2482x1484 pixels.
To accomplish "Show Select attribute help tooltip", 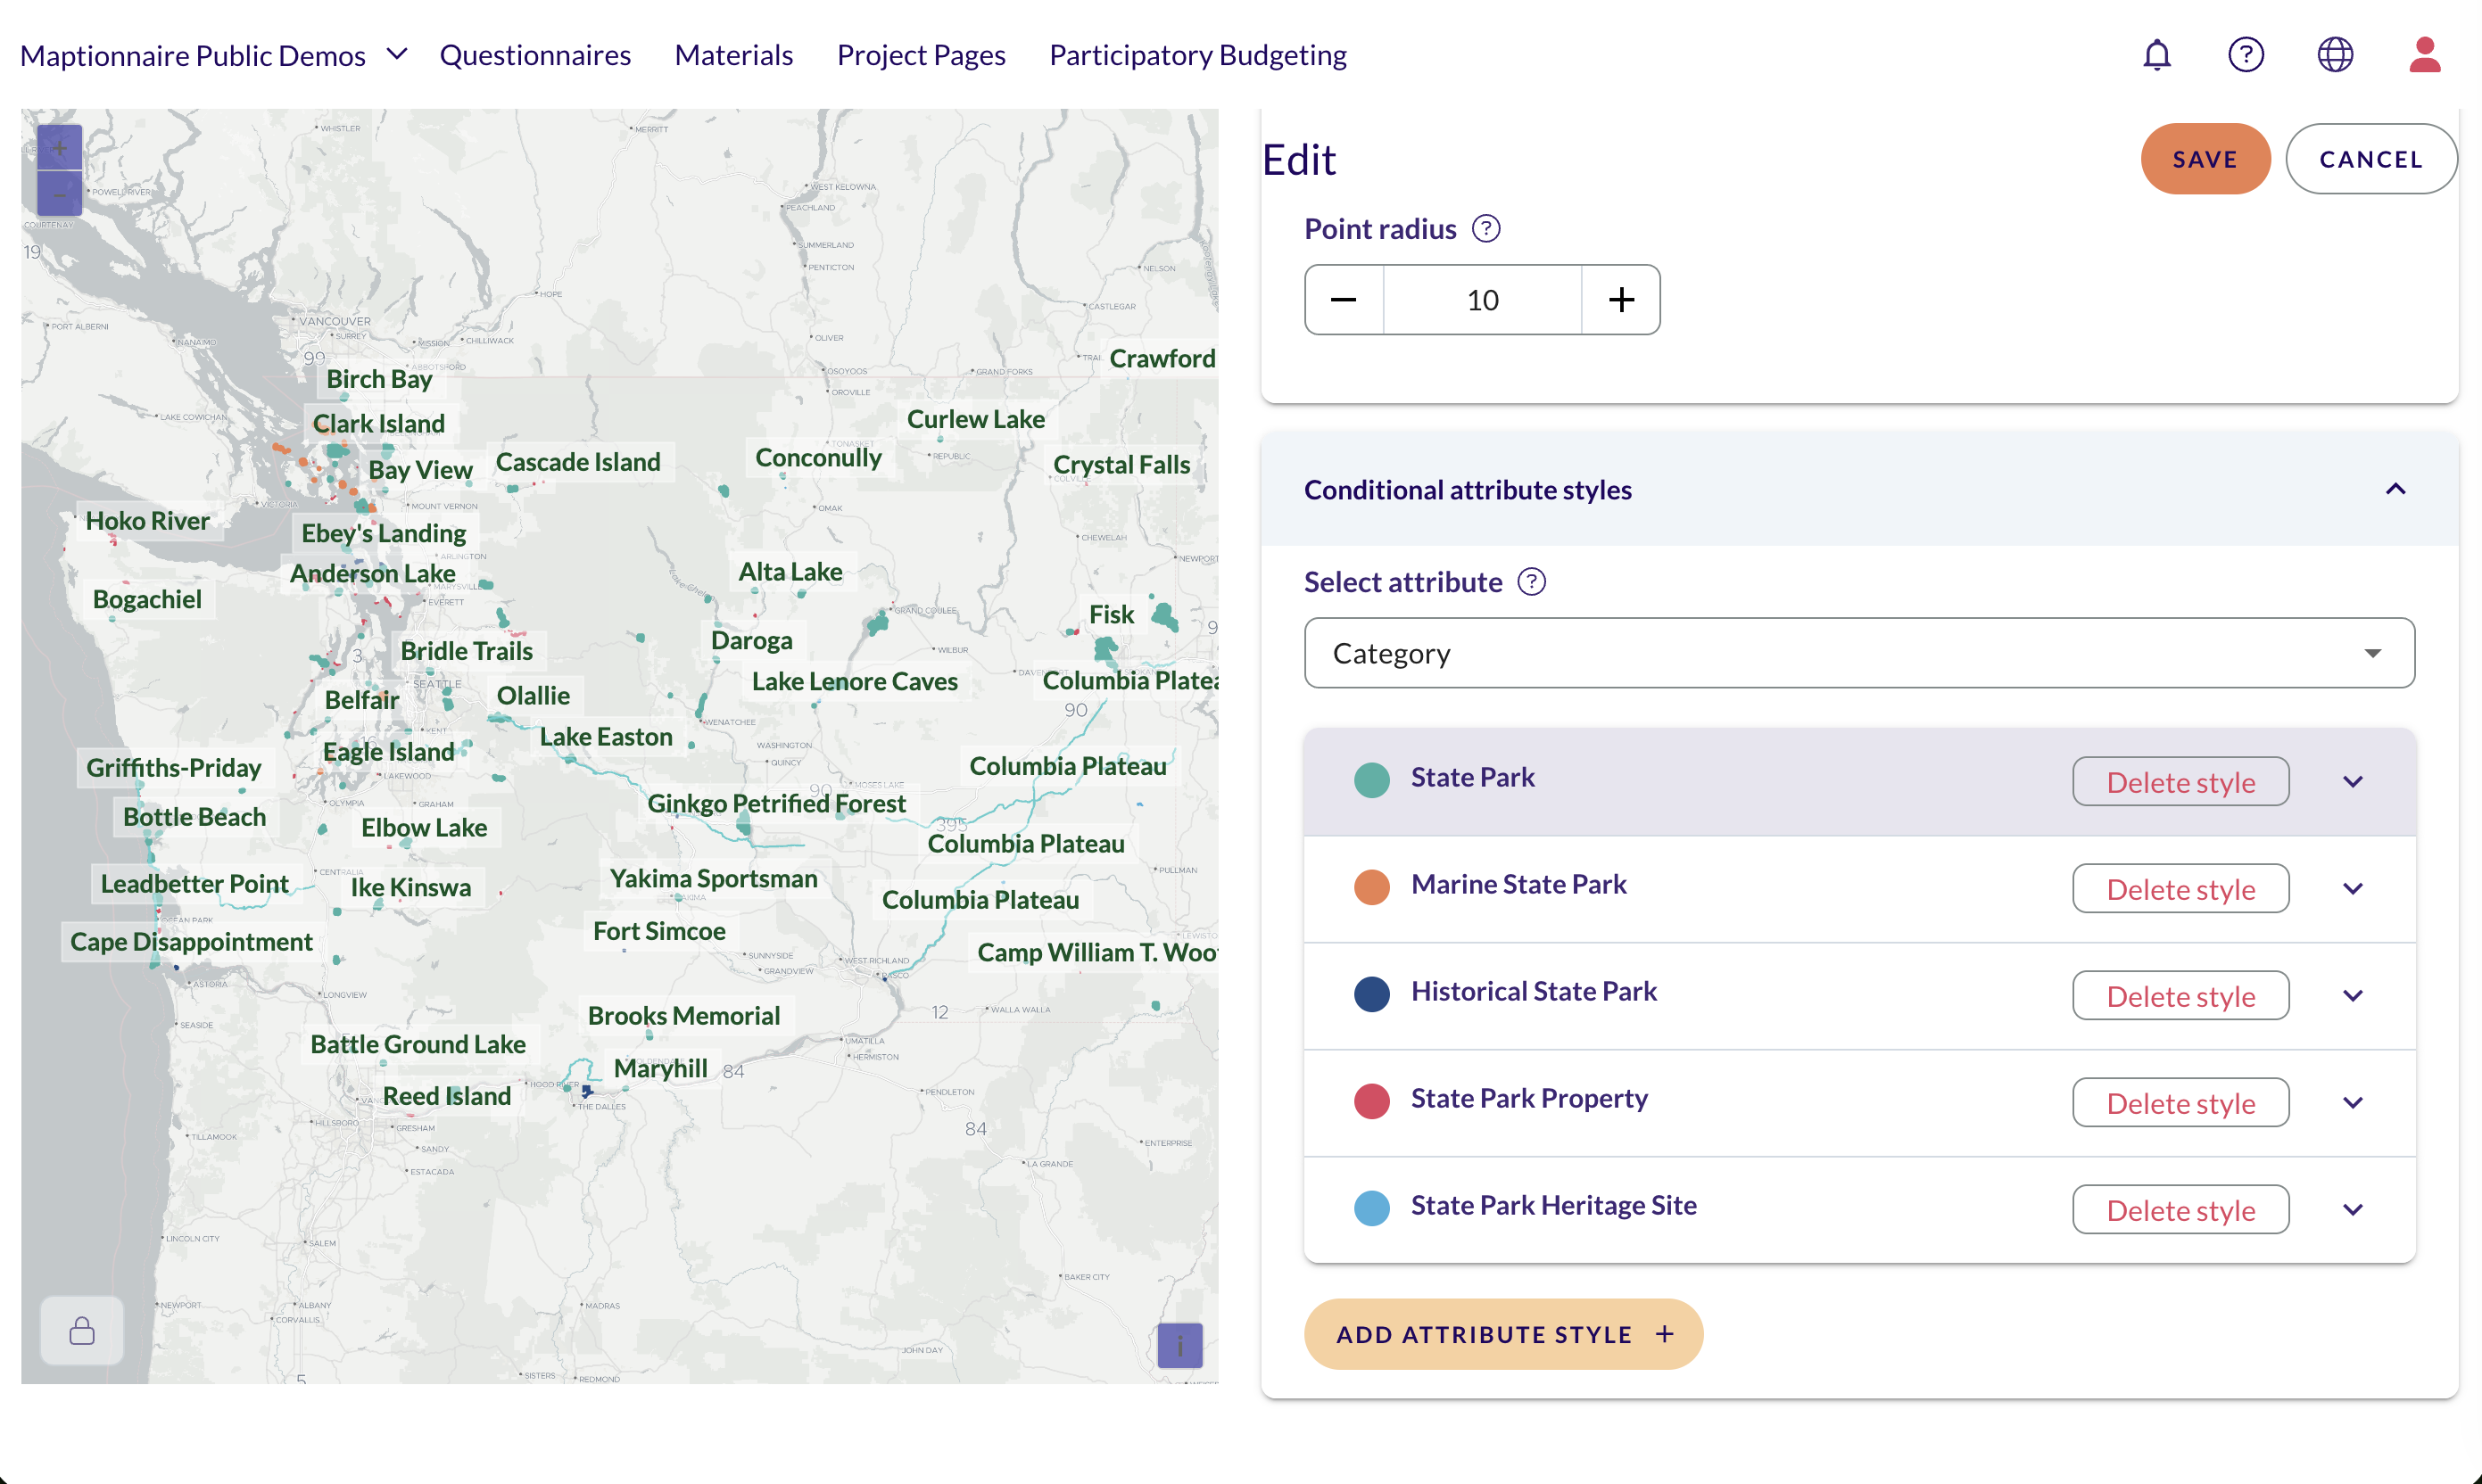I will click(x=1531, y=582).
